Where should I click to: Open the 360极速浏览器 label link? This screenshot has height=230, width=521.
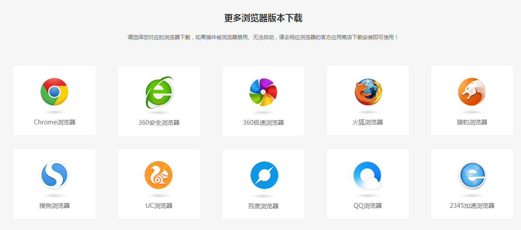[x=264, y=123]
